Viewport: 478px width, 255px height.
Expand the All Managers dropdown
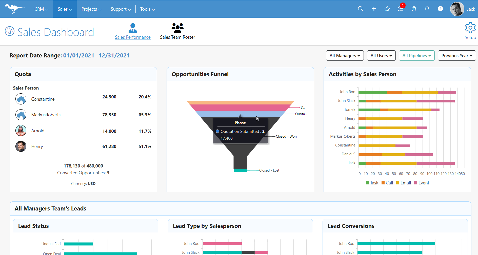345,56
